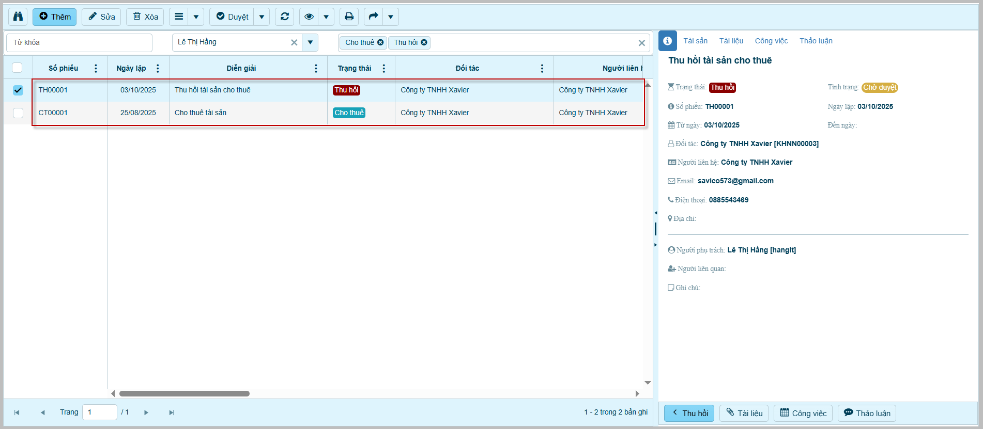Open the hamburger list menu icon
The width and height of the screenshot is (983, 429).
pos(179,17)
